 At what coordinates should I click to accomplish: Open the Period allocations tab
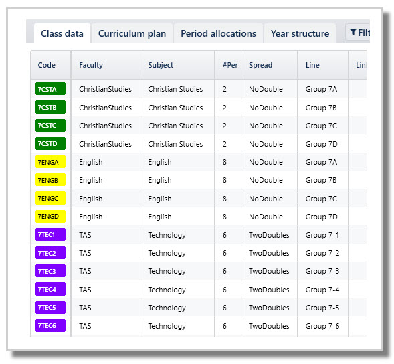coord(218,33)
